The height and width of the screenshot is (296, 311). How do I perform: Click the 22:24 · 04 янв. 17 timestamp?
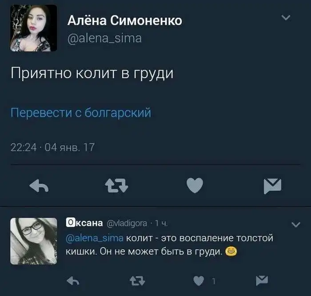(52, 147)
